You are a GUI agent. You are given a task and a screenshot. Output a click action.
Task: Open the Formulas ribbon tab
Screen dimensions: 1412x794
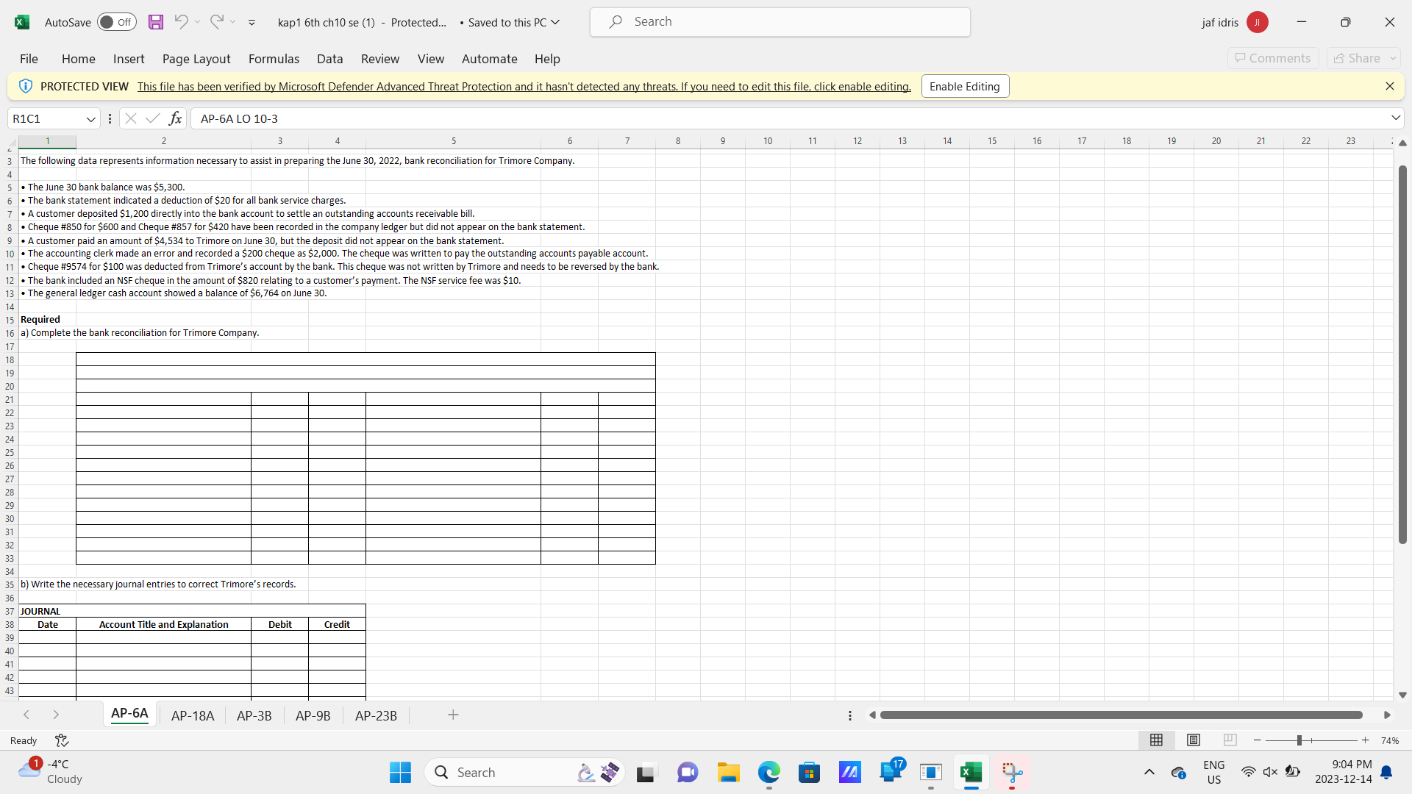[273, 59]
